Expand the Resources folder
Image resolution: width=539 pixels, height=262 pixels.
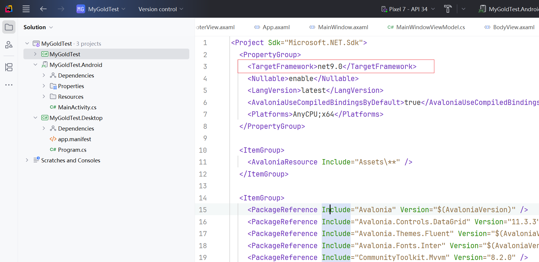point(44,96)
